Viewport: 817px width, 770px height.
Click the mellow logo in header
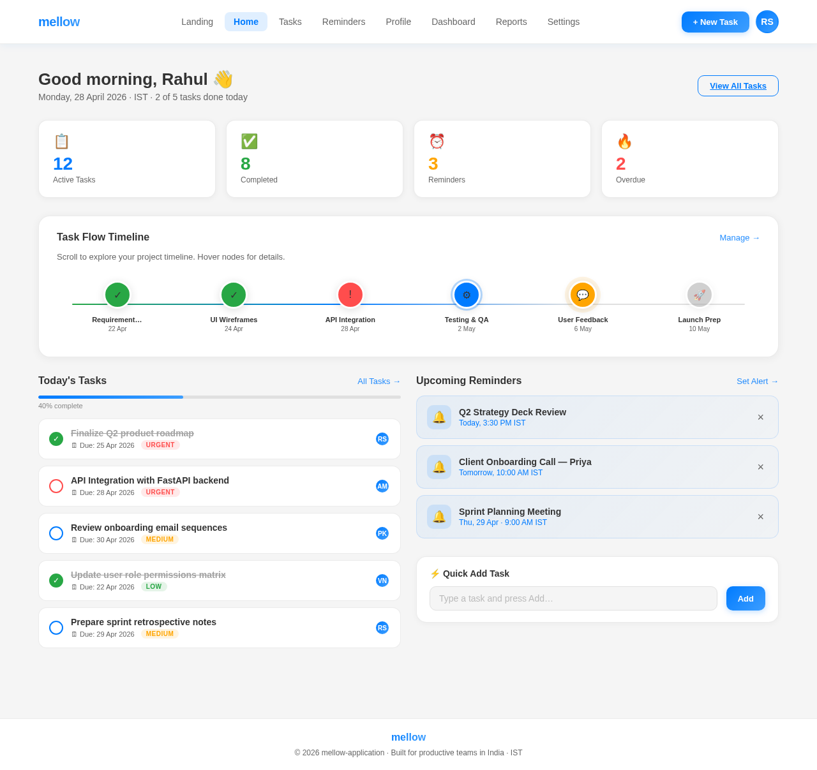point(59,22)
